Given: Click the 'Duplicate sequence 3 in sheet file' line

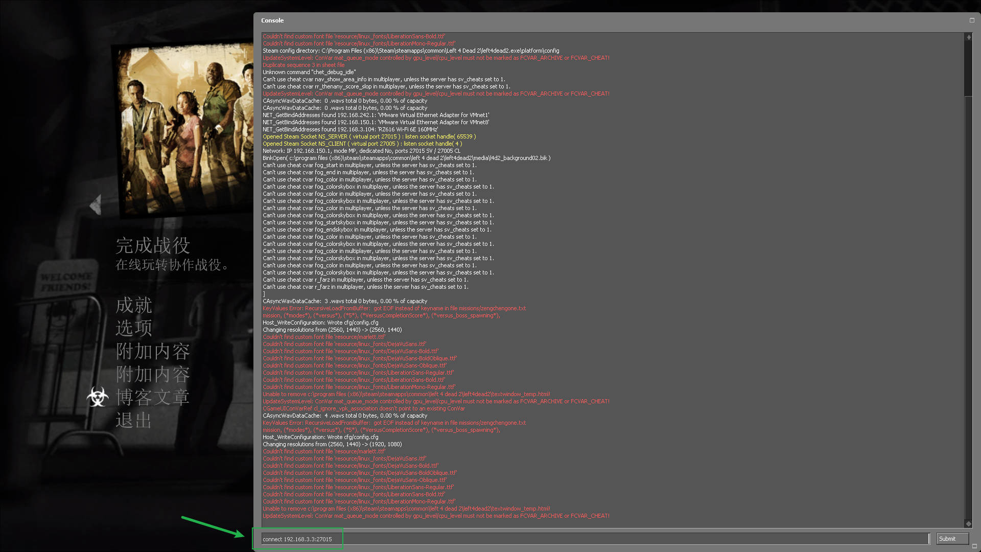Looking at the screenshot, I should click(x=303, y=65).
